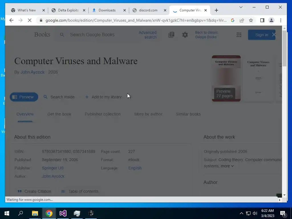Open the tab search chevron
Screen dimensions: 292x219
pos(241,7)
